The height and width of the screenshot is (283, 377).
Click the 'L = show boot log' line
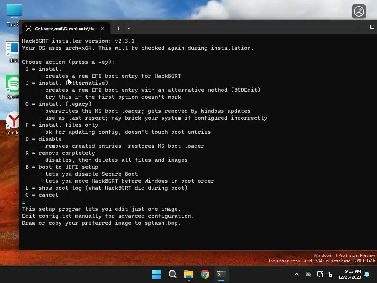(x=106, y=188)
